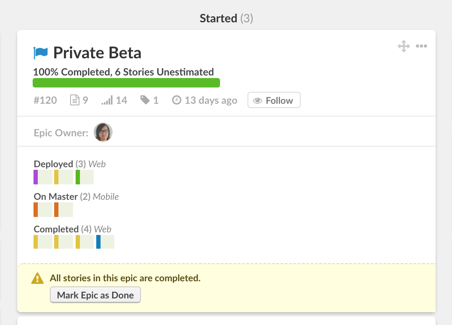Click the points bar-chart icon showing 14

click(107, 100)
